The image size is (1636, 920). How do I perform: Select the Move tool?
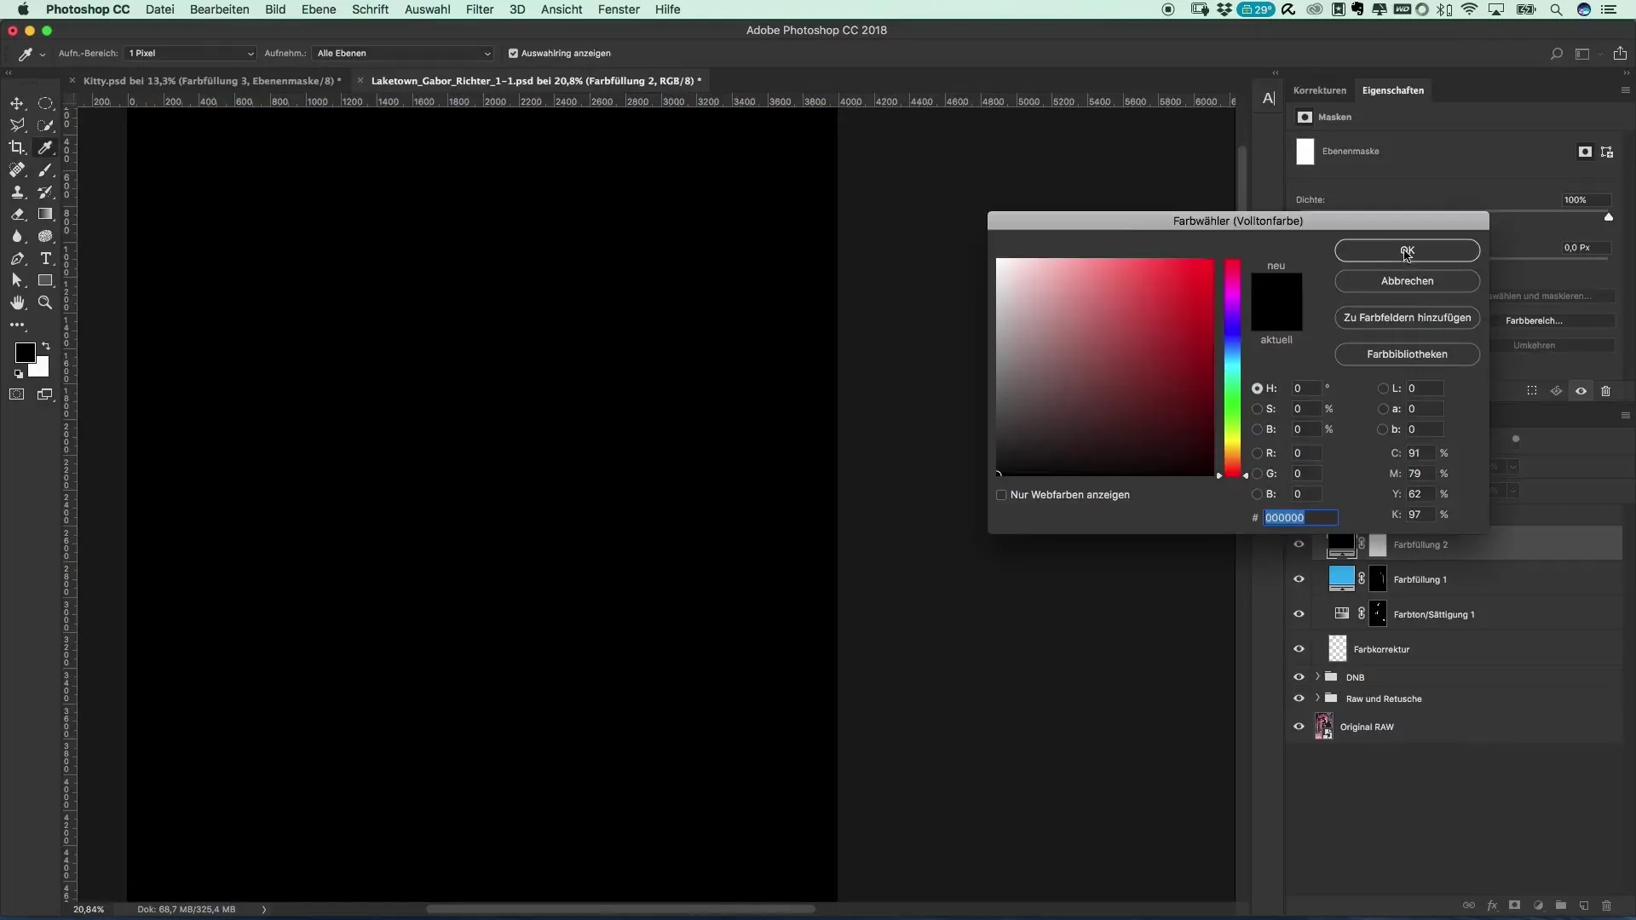[17, 103]
